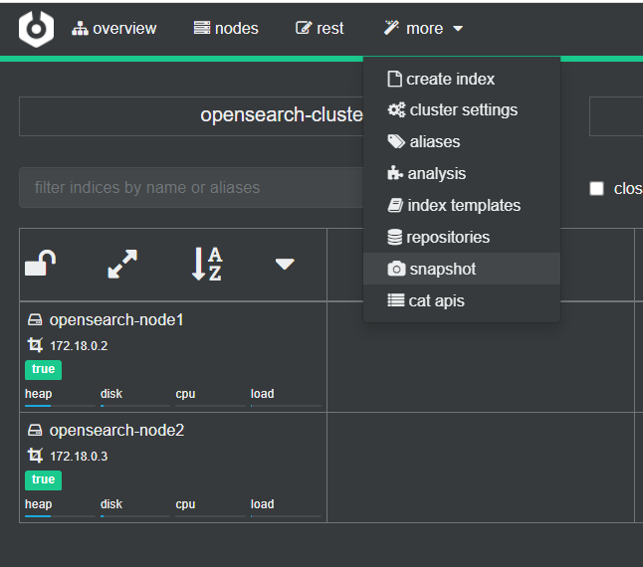Click the true badge of opensearch-node1
This screenshot has width=643, height=567.
(43, 369)
